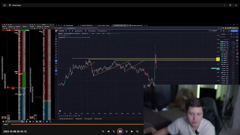Close the Media Player window
Image resolution: width=240 pixels, height=135 pixels.
(236, 5)
